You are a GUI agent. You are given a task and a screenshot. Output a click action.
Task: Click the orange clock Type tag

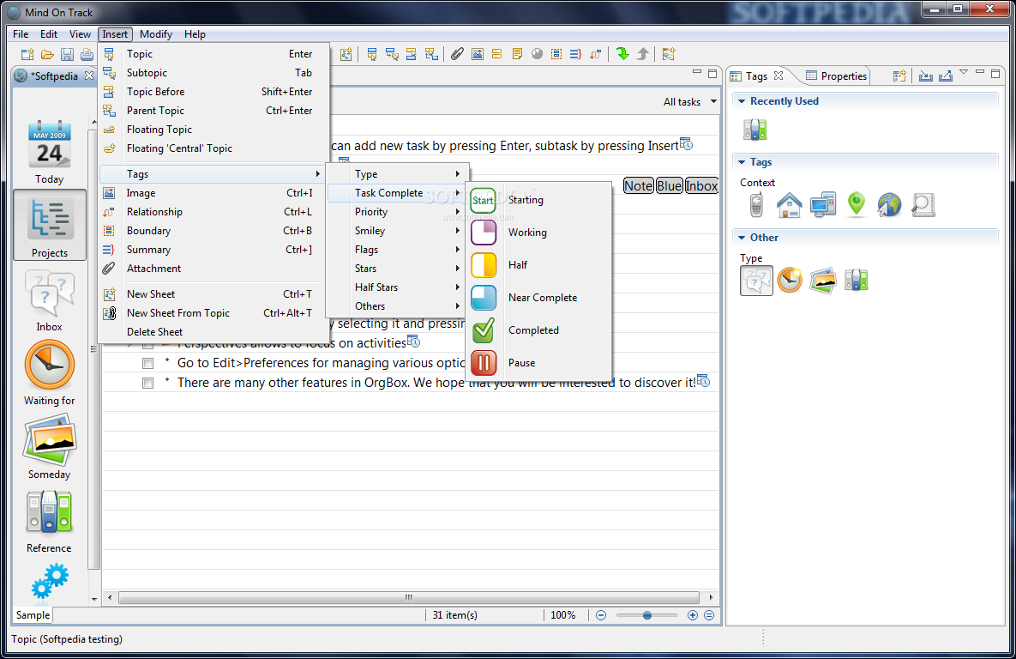[x=790, y=281]
